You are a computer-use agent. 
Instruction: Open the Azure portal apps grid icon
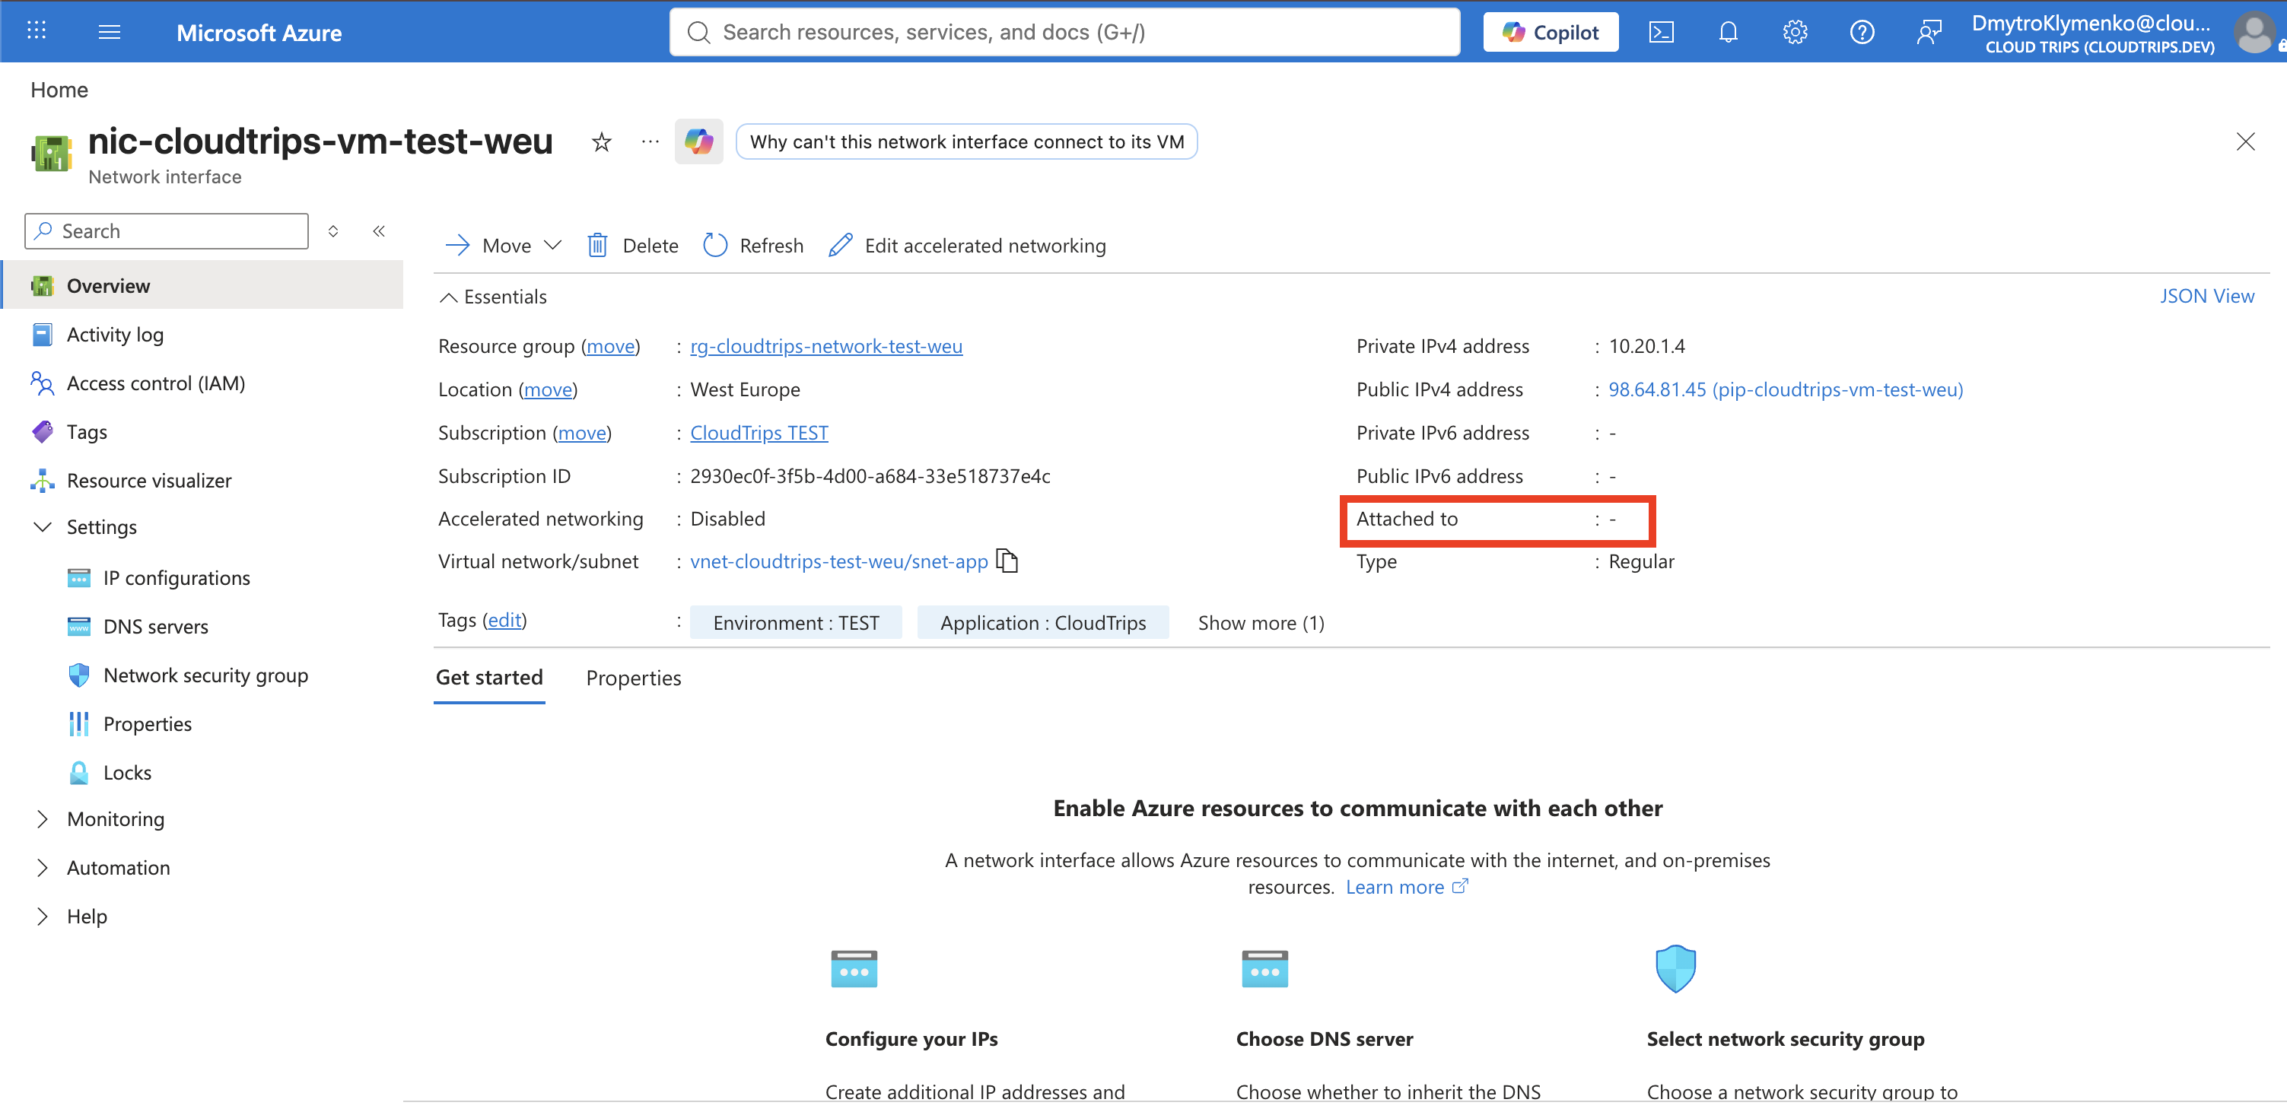point(37,32)
